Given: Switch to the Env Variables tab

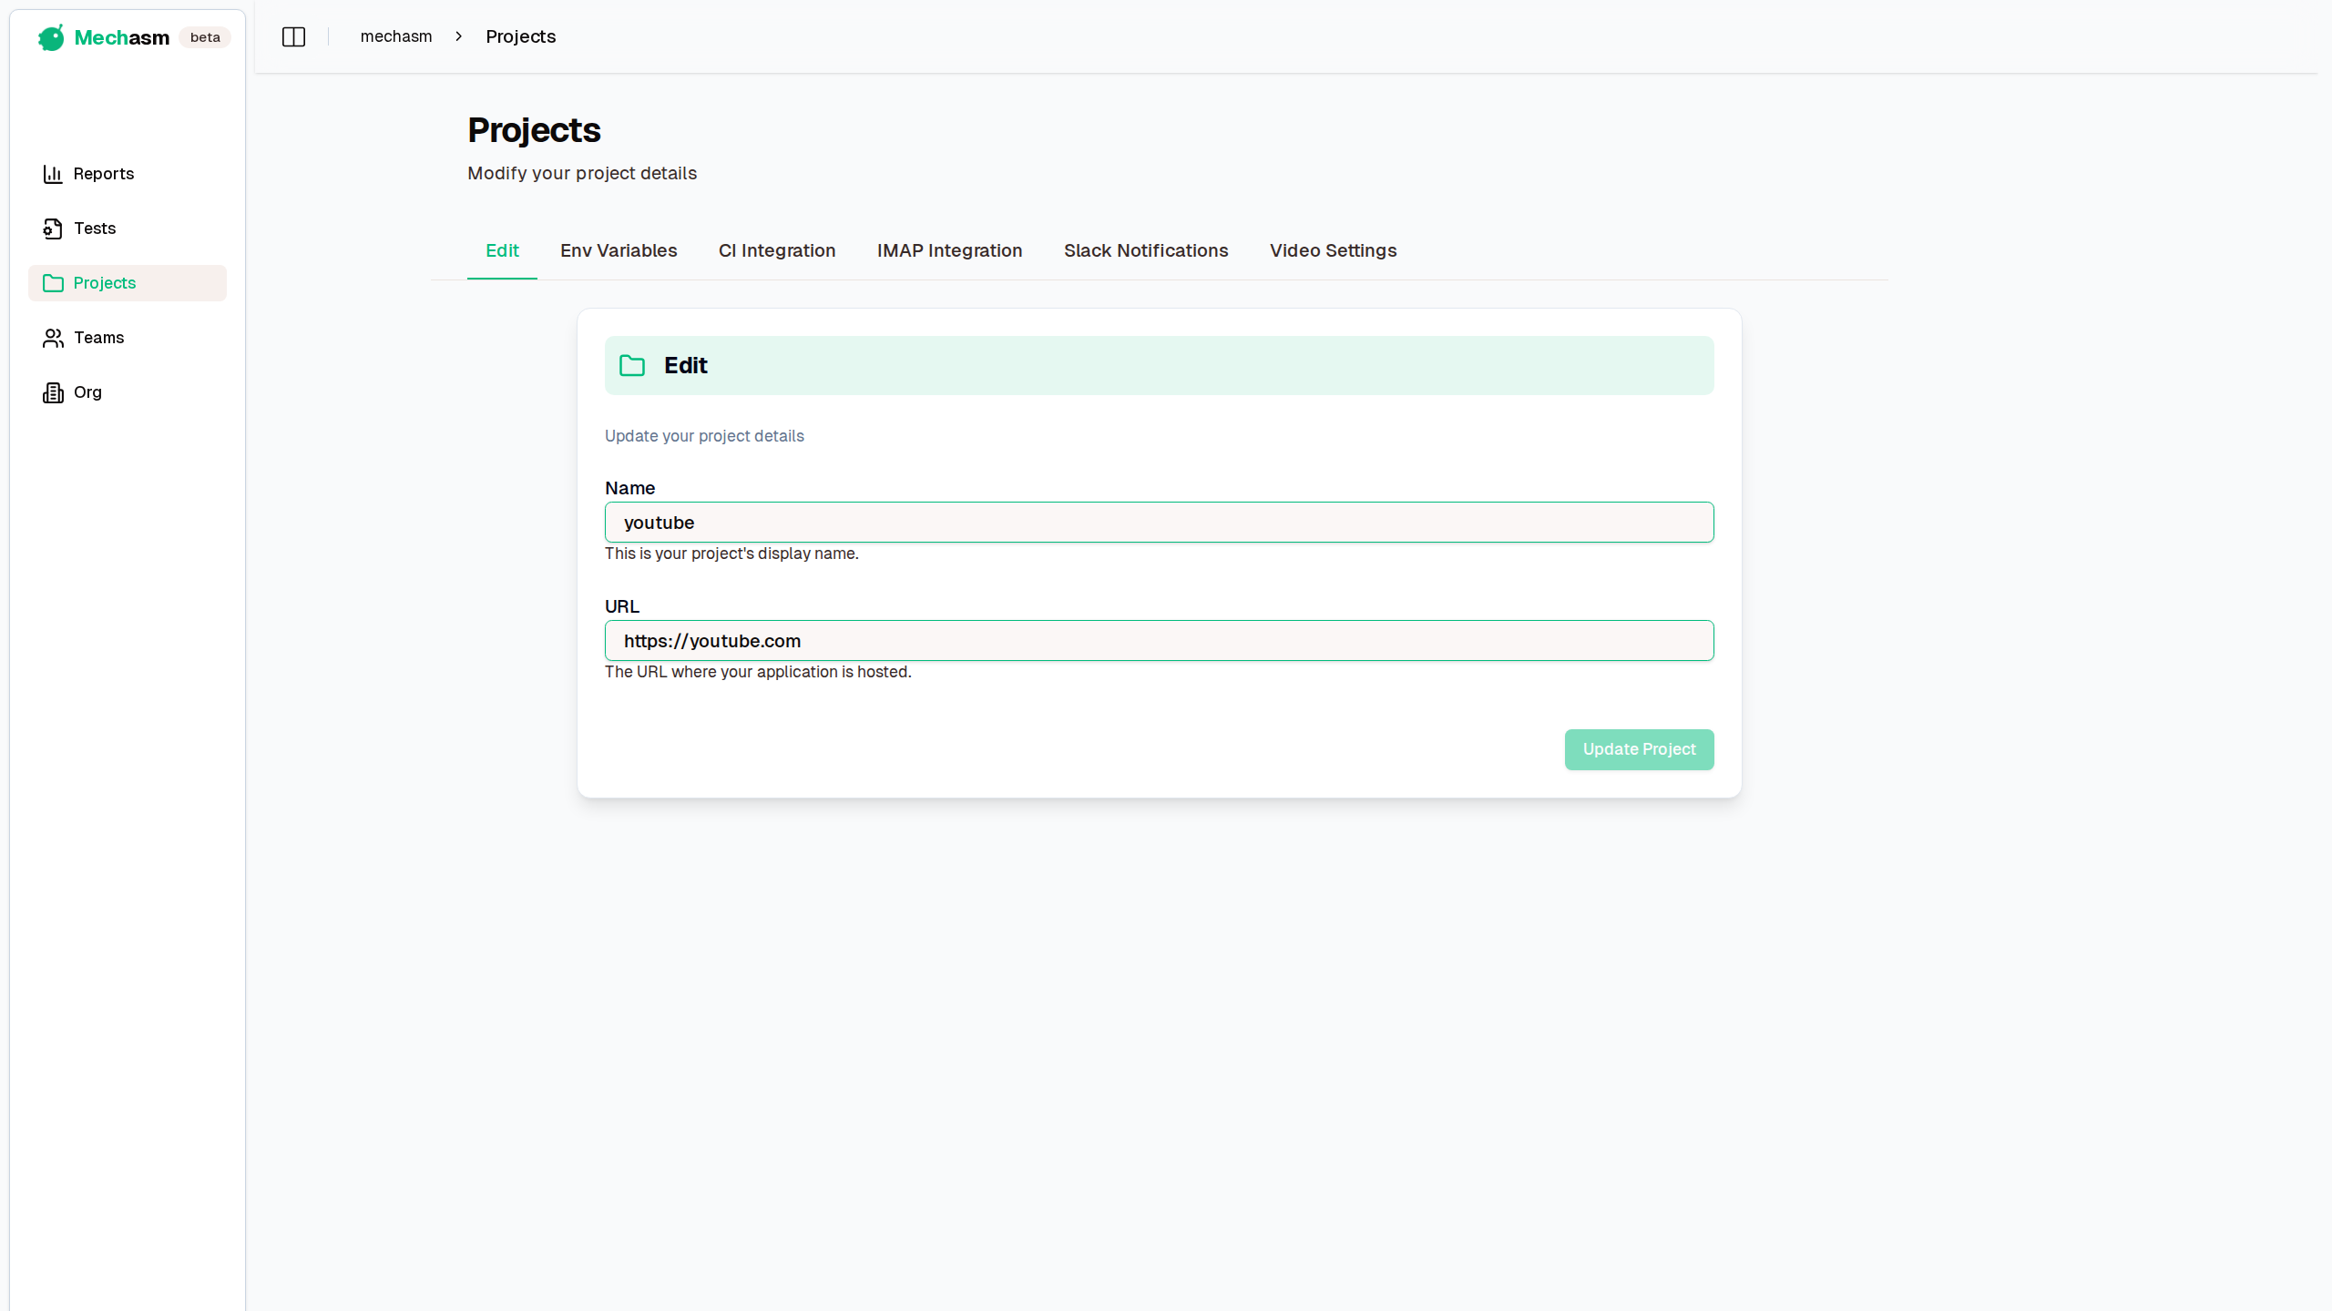Looking at the screenshot, I should click(x=618, y=250).
